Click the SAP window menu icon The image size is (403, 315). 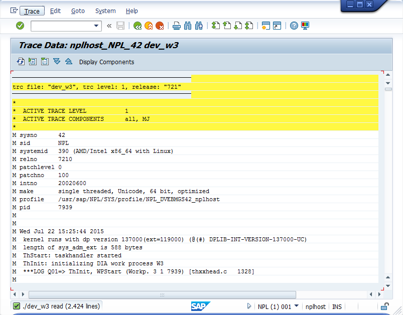pyautogui.click(x=14, y=11)
